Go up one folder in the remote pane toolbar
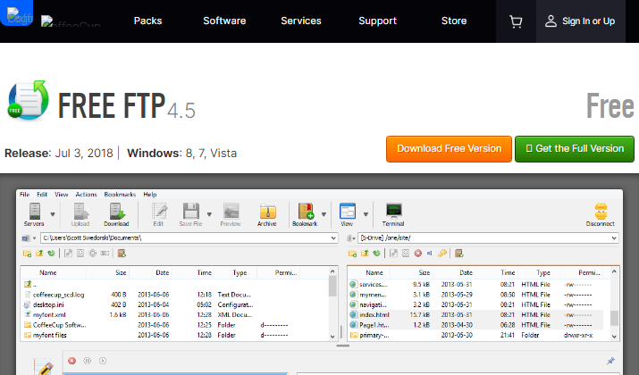639x375 pixels. coord(365,254)
